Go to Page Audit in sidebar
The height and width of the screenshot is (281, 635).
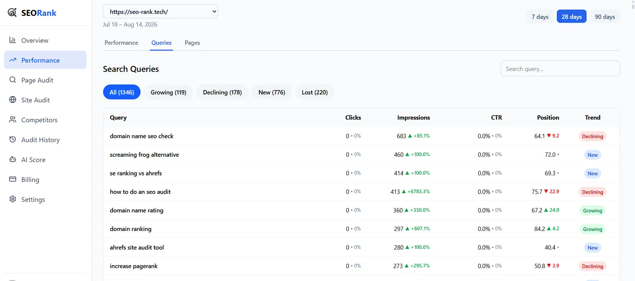45,80
